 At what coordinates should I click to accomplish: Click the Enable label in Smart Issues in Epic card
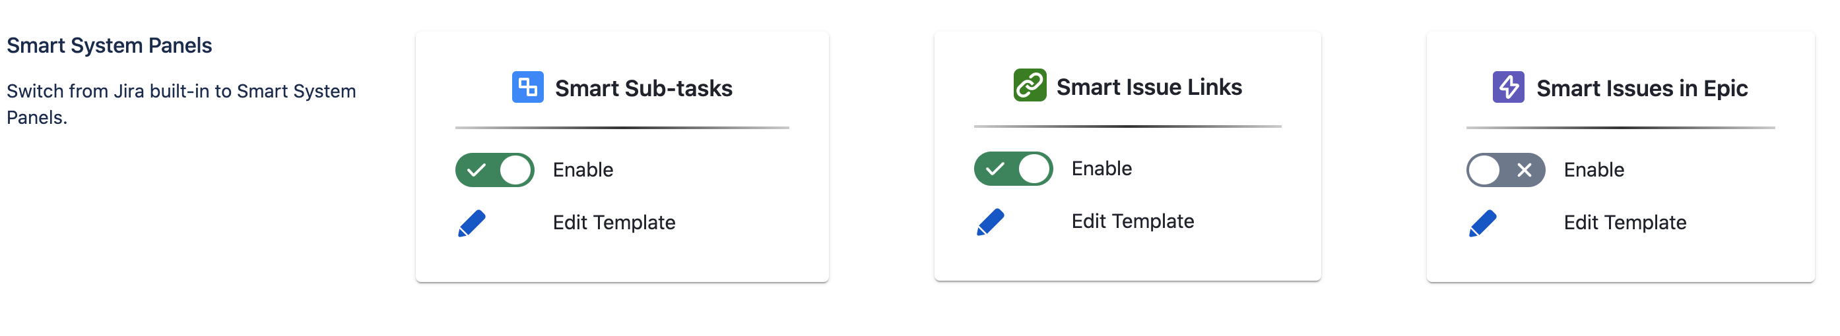tap(1594, 170)
